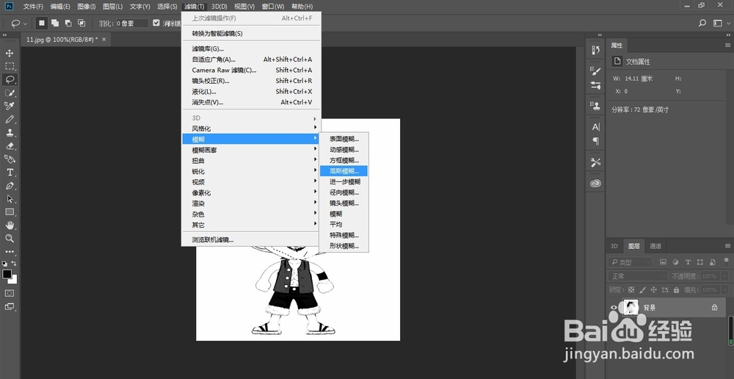Select the Quick Selection tool

tap(10, 93)
